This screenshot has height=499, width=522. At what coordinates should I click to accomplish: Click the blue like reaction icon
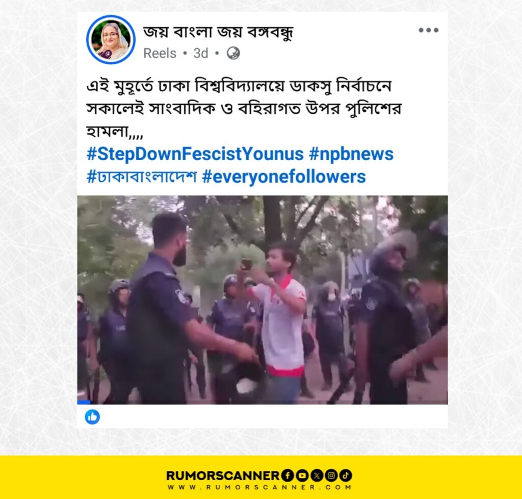pyautogui.click(x=92, y=417)
